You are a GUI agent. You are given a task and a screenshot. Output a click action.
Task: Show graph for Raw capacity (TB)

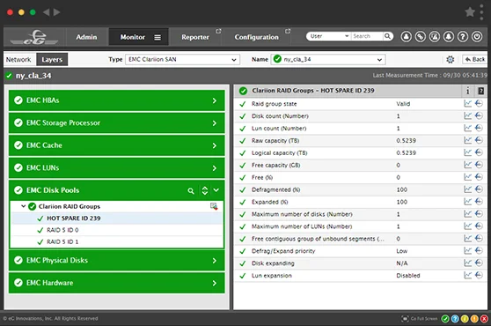tap(467, 140)
